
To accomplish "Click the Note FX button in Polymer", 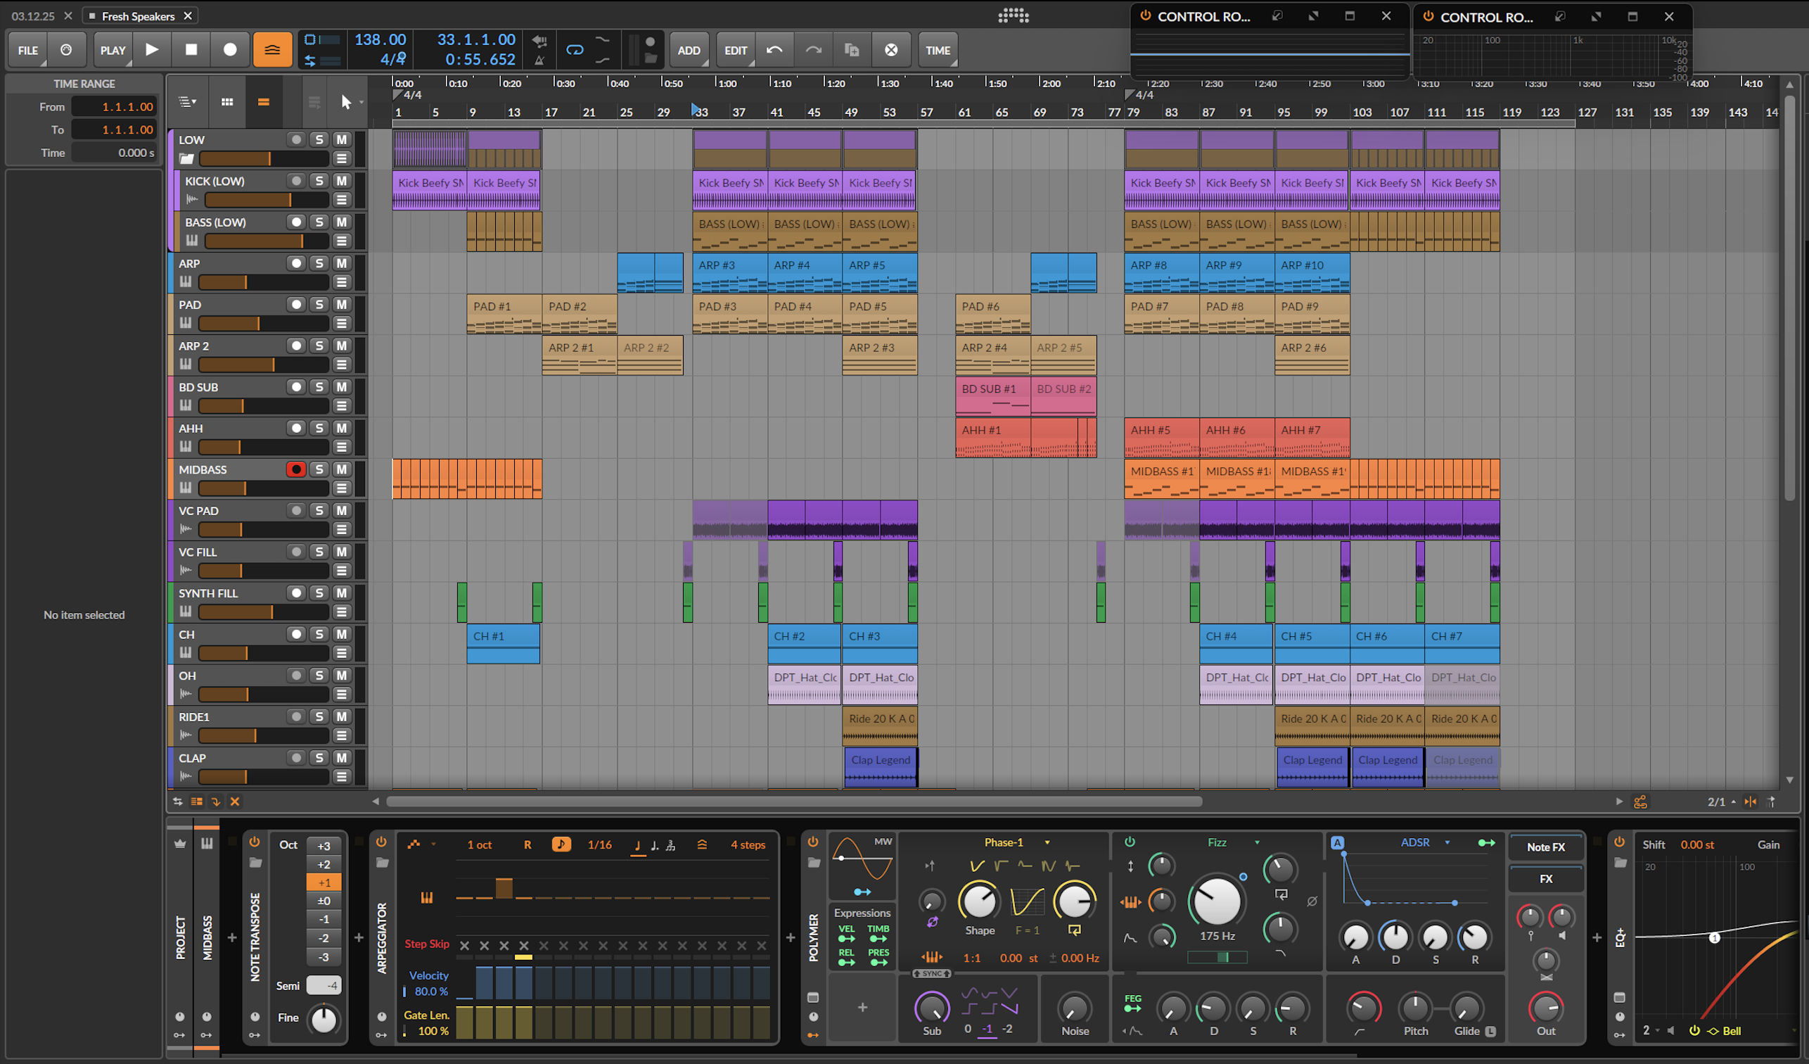I will pyautogui.click(x=1545, y=847).
